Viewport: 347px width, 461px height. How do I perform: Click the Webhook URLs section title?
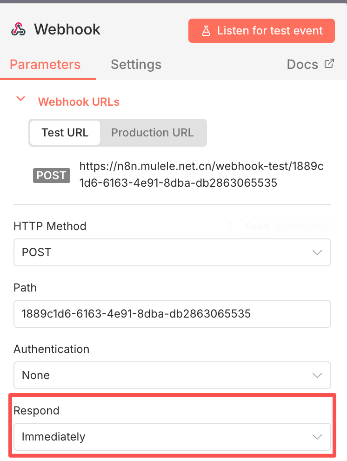(79, 102)
